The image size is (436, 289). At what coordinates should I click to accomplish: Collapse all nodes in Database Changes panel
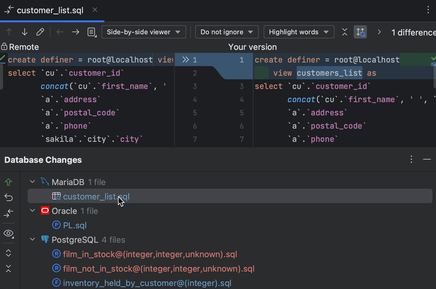(8, 269)
